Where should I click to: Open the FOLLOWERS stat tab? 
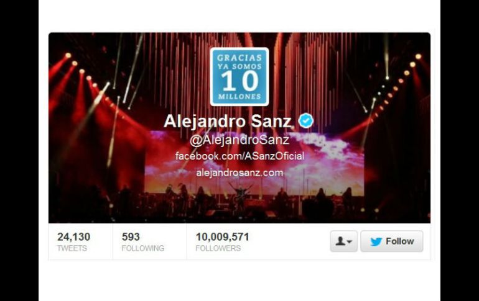(223, 242)
